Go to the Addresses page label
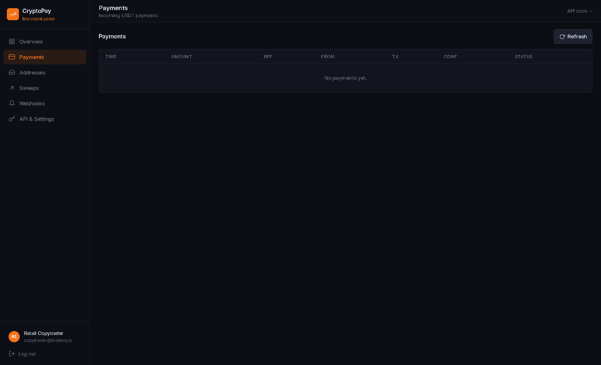This screenshot has height=365, width=601. pyautogui.click(x=32, y=72)
